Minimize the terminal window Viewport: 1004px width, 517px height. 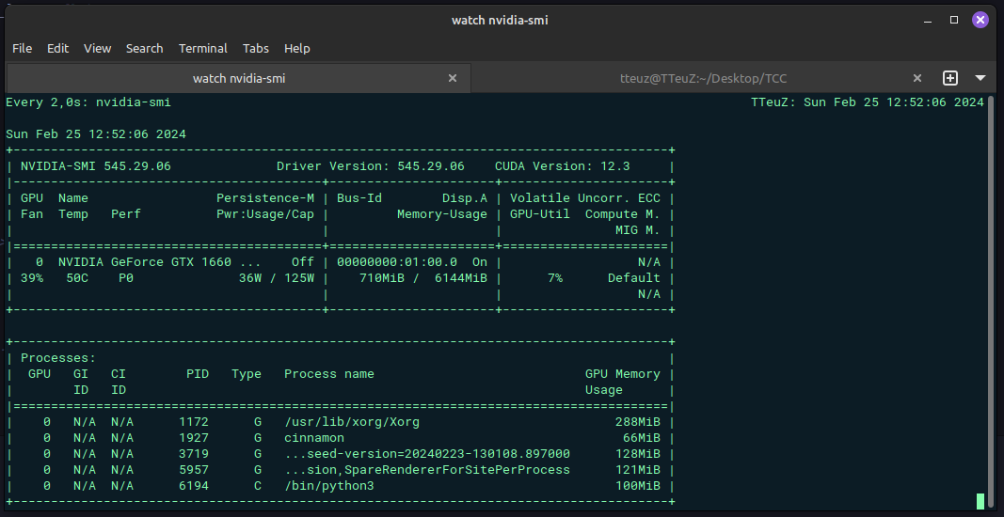(x=930, y=20)
